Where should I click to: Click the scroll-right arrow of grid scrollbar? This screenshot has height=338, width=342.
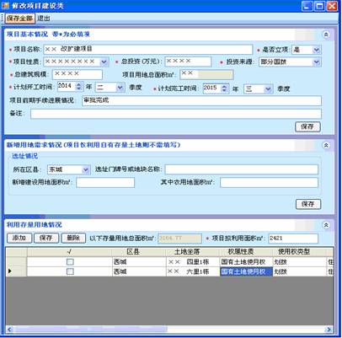[x=329, y=330]
